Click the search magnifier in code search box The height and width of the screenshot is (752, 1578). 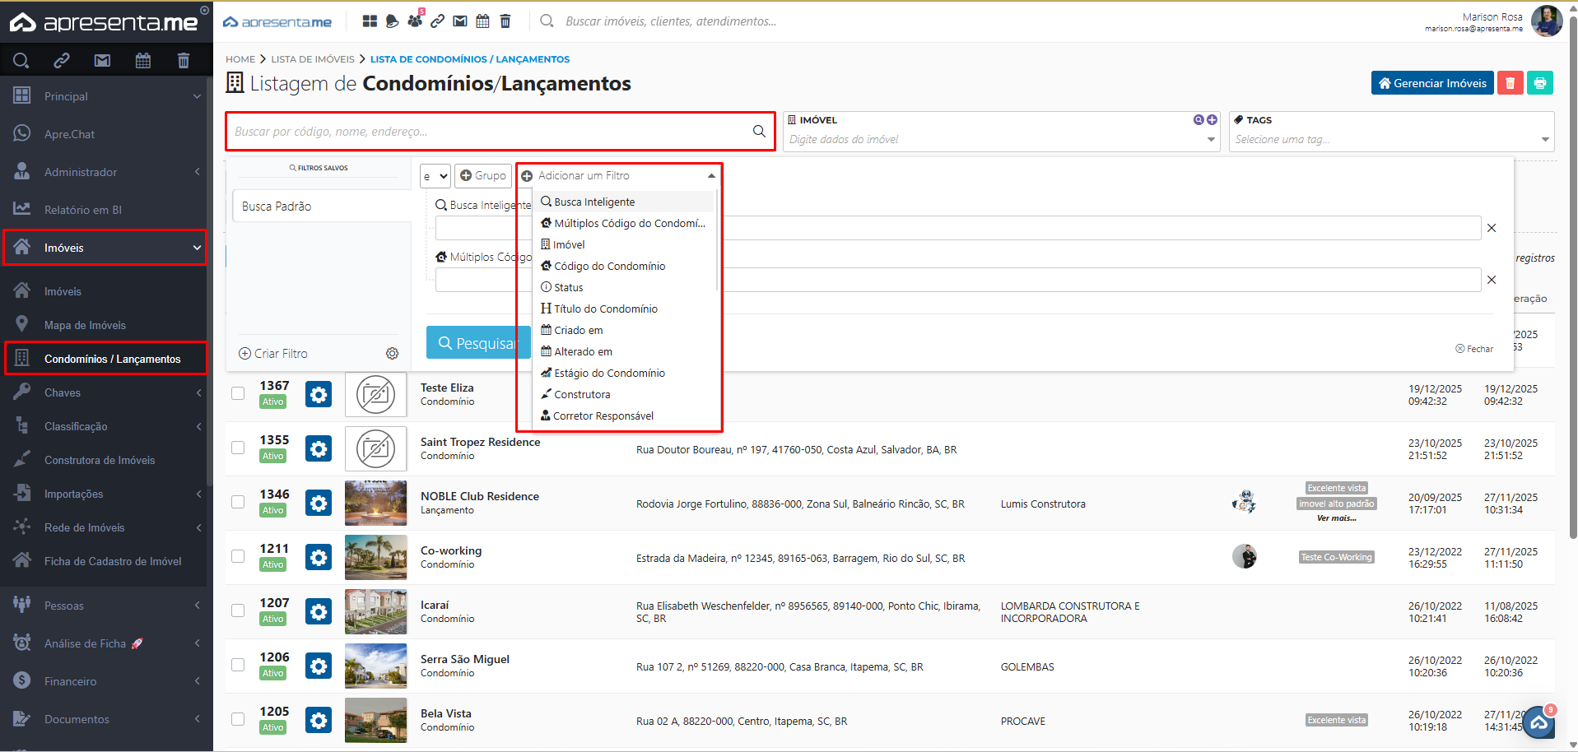coord(758,132)
